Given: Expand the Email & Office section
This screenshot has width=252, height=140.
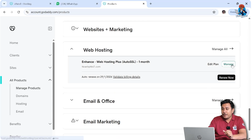Looking at the screenshot, I should [x=72, y=100].
